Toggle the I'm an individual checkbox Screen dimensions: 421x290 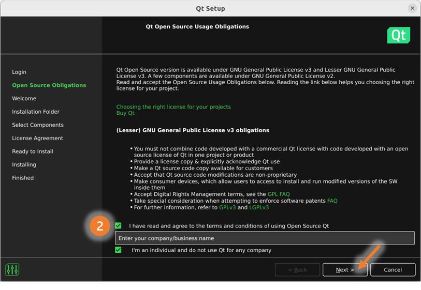click(x=118, y=250)
